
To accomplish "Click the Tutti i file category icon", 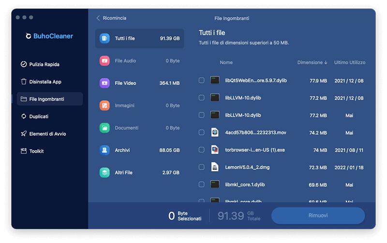I will tap(104, 39).
